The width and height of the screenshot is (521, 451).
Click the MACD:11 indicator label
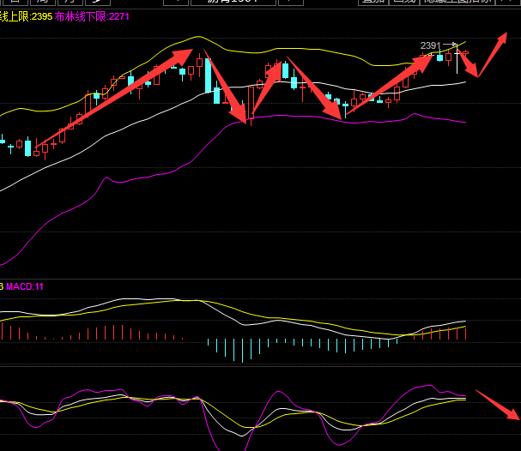pyautogui.click(x=25, y=286)
